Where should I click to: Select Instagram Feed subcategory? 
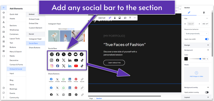coord(35,39)
